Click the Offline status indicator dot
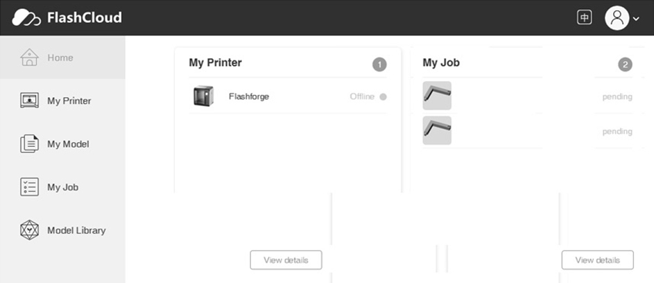 (383, 97)
